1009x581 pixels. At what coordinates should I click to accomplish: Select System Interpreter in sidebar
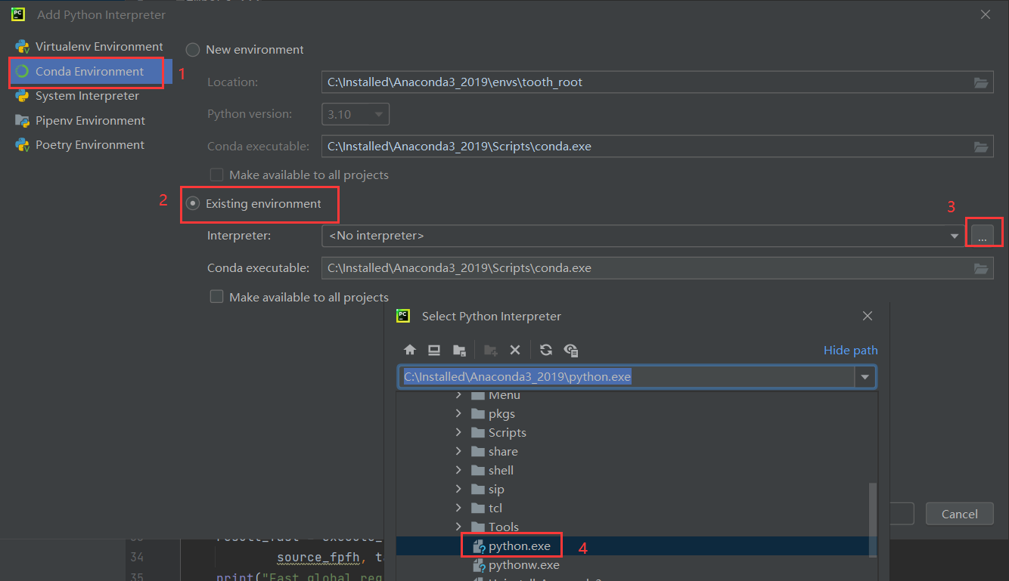[x=89, y=96]
